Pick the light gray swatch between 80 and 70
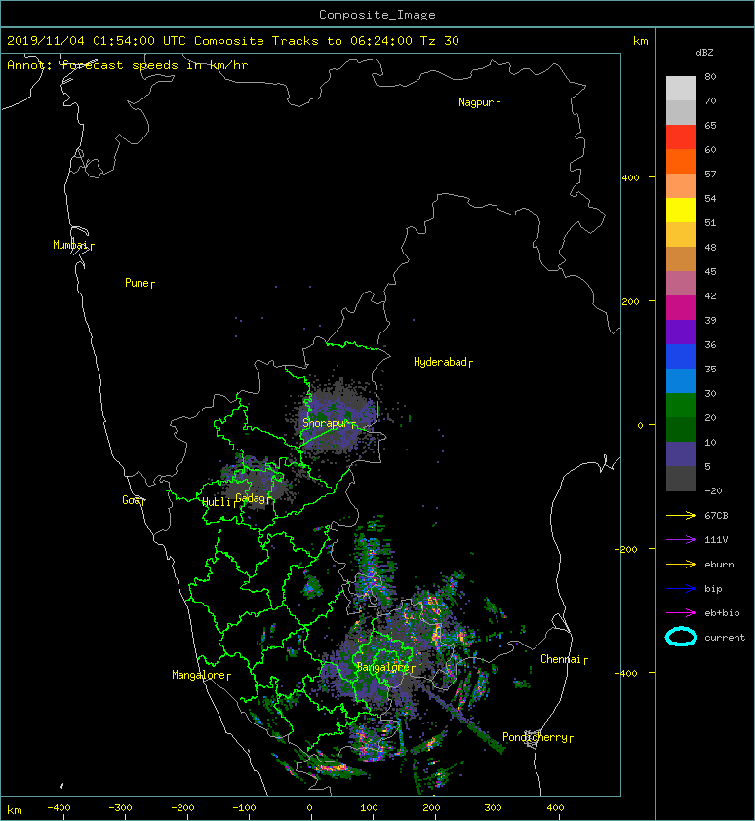The image size is (755, 821). 681,88
